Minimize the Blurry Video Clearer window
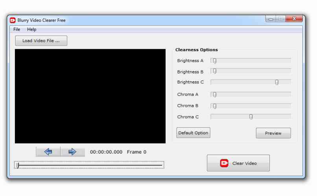317x196 pixels. click(271, 19)
